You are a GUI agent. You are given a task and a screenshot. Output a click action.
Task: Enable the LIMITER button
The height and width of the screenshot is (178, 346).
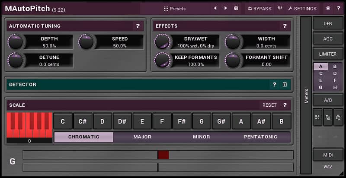(x=328, y=54)
